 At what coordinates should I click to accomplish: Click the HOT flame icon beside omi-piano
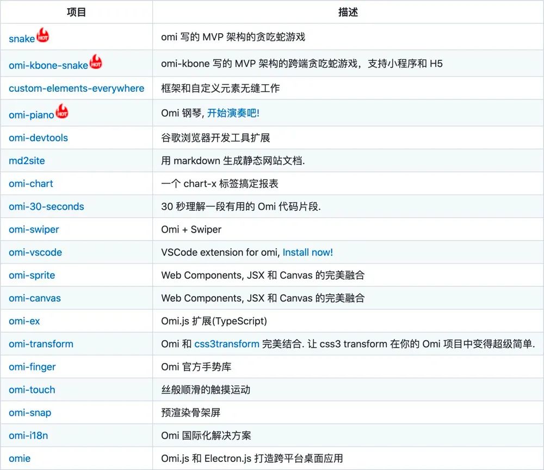click(62, 111)
